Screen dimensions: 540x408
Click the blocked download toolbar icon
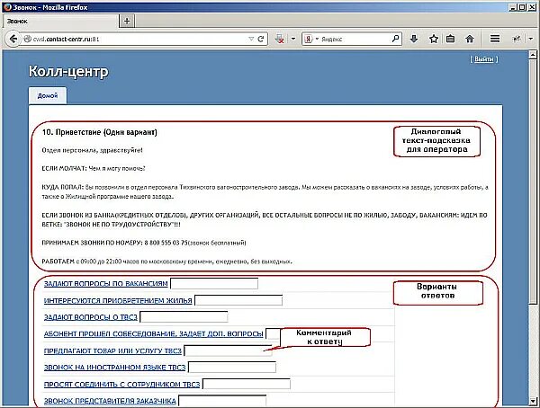(280, 39)
